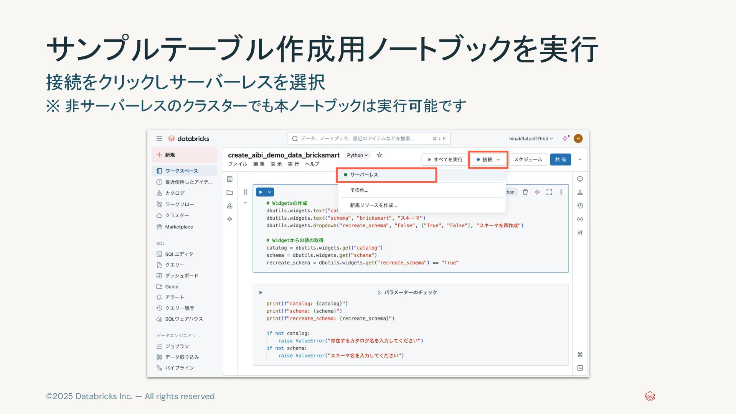Click the 新規 button in sidebar
This screenshot has width=736, height=414.
[x=185, y=155]
